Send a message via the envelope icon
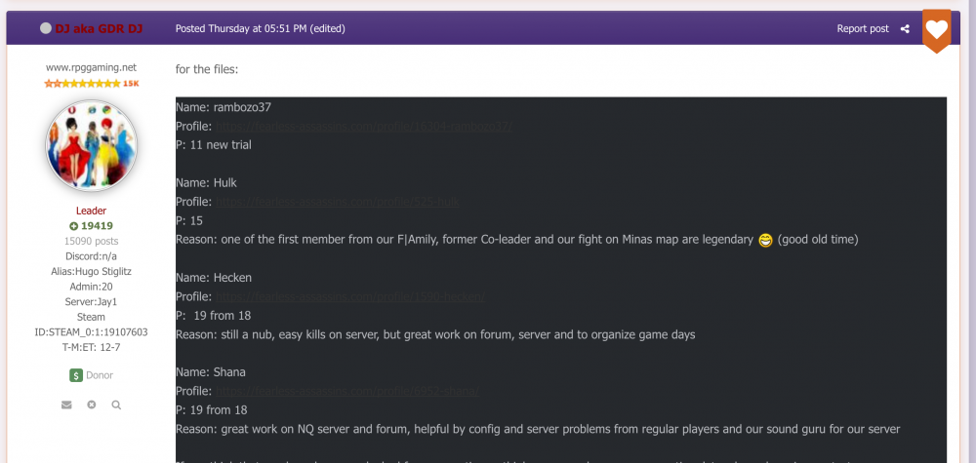This screenshot has width=976, height=463. coord(66,405)
